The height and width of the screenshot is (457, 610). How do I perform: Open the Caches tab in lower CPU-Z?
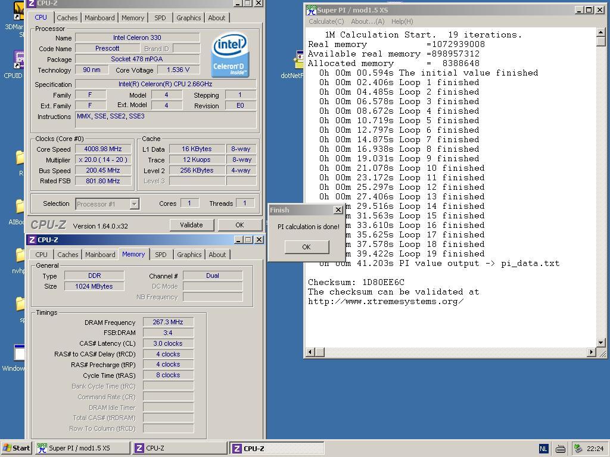pyautogui.click(x=68, y=255)
